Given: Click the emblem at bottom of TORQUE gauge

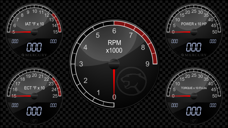Looking at the screenshot, I should tap(194, 120).
